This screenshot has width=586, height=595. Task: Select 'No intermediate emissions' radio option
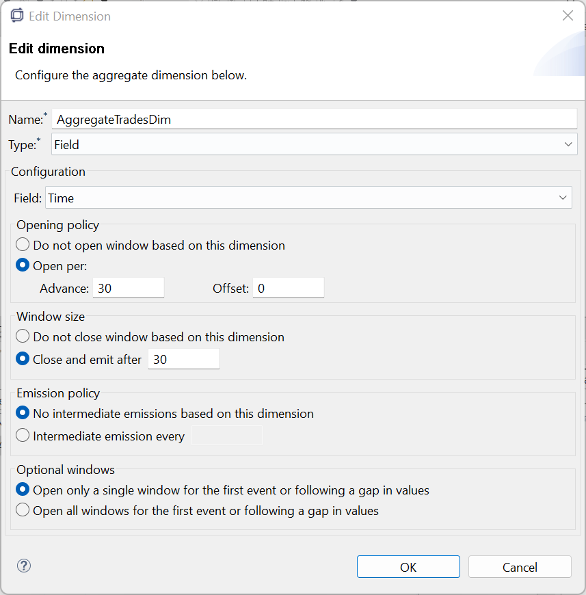(23, 413)
